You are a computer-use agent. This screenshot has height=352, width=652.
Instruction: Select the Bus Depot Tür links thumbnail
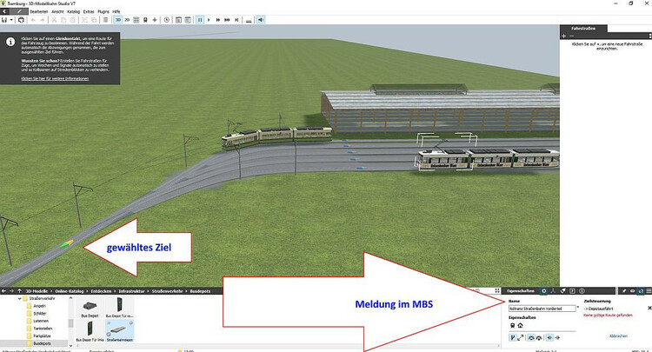90,332
